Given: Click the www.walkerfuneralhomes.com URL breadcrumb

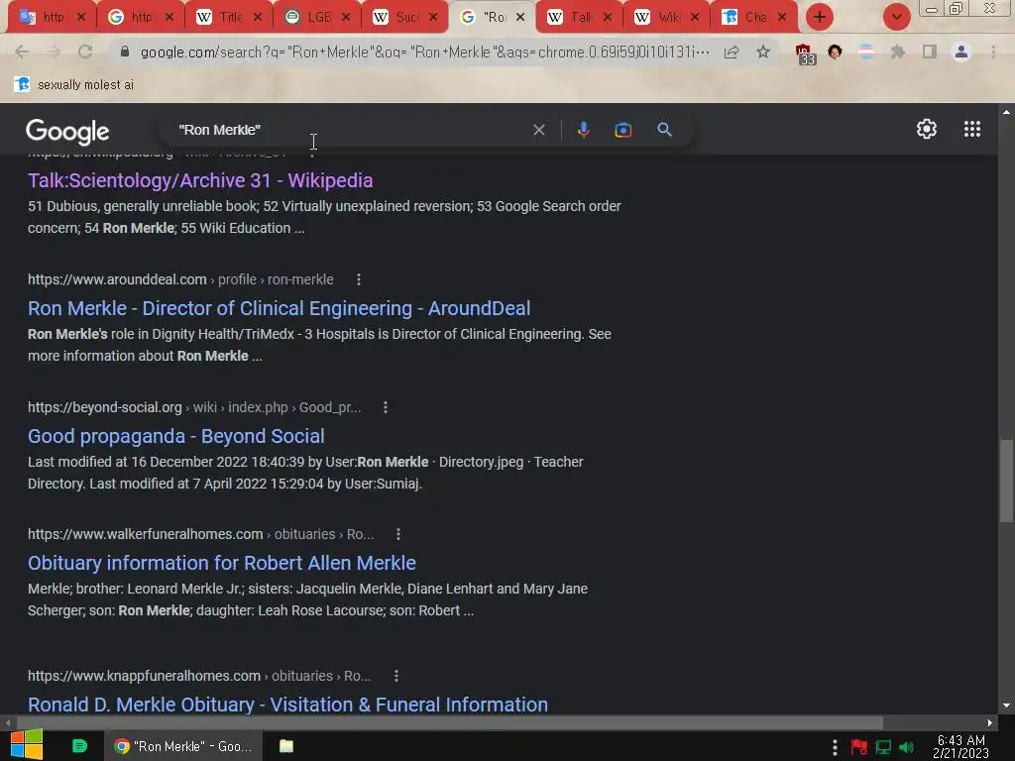Looking at the screenshot, I should 200,534.
